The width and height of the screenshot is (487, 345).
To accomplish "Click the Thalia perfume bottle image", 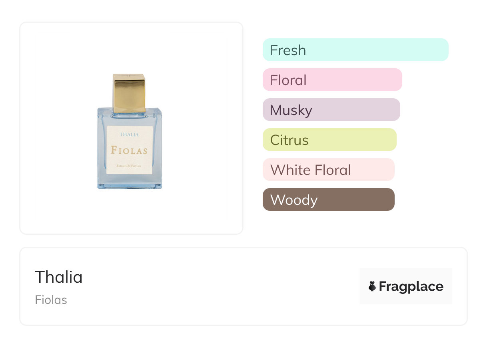I will pyautogui.click(x=130, y=131).
